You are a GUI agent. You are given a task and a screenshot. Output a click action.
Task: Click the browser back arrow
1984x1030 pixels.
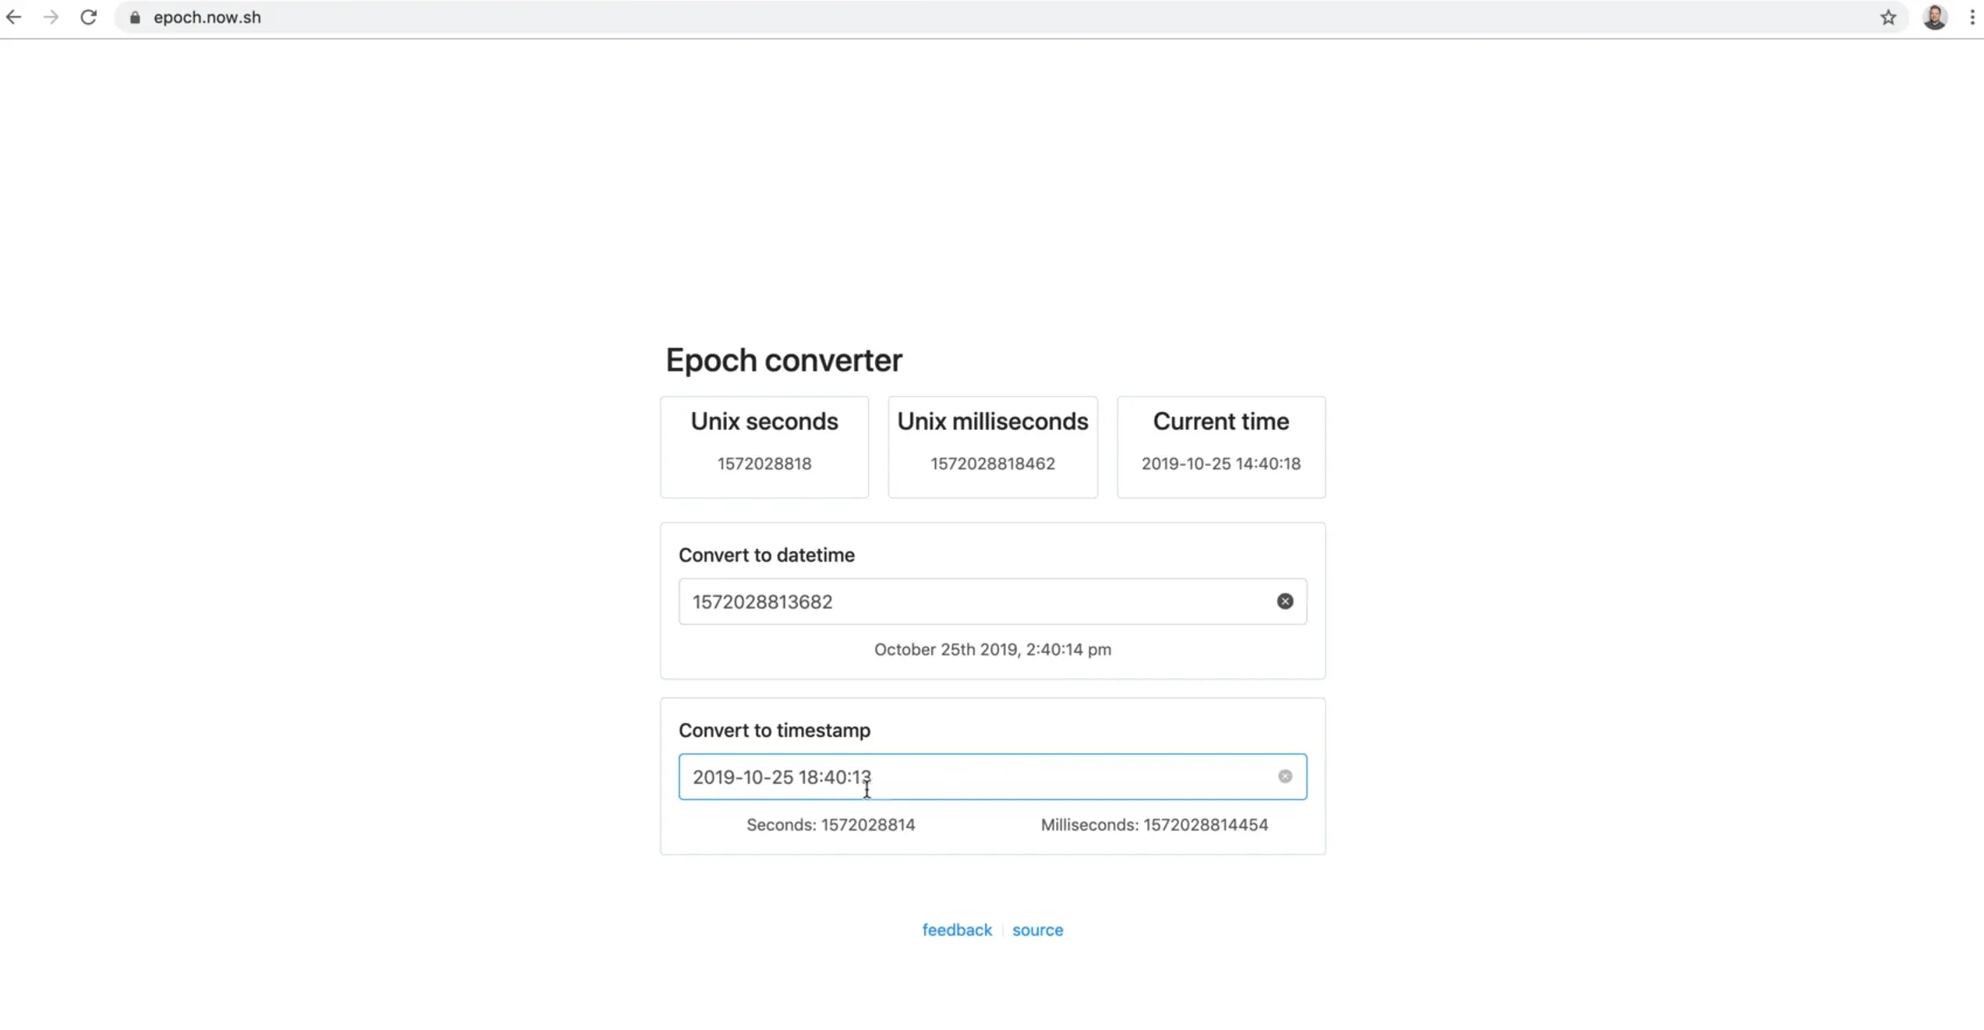14,17
